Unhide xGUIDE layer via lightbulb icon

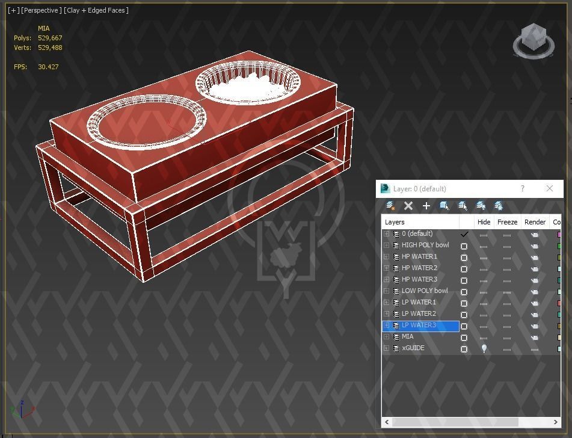(x=484, y=348)
